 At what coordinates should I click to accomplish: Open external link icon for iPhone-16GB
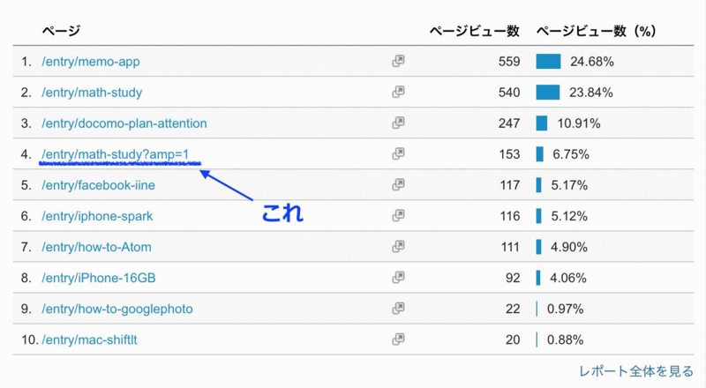click(x=398, y=277)
